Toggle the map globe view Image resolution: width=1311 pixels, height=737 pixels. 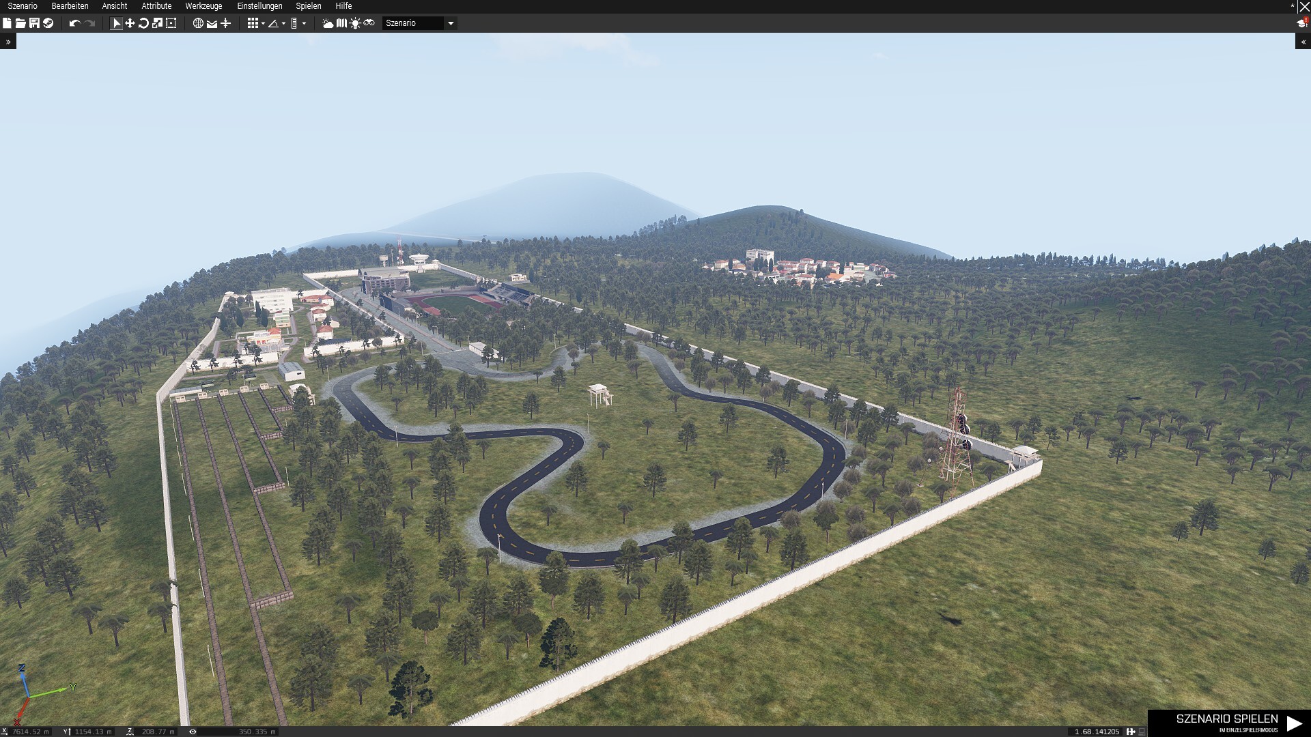[x=198, y=23]
